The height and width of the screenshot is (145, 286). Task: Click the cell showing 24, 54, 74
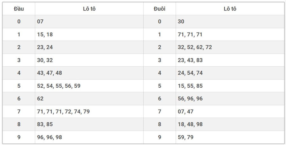click(x=190, y=73)
